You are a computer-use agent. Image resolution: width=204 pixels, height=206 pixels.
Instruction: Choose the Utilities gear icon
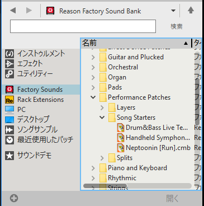point(10,74)
